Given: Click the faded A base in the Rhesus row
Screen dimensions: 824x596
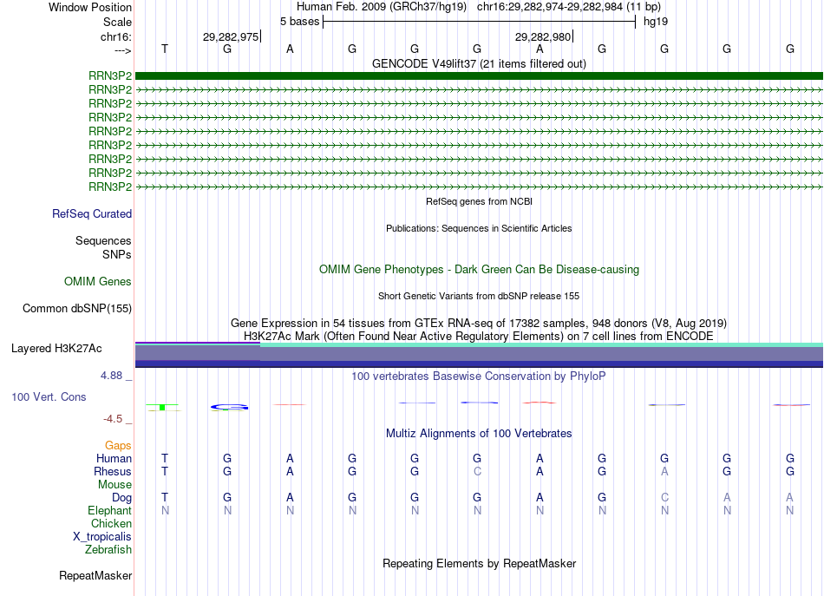Looking at the screenshot, I should pos(664,471).
